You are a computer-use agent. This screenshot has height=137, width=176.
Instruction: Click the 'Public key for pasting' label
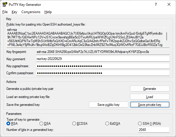click(46, 24)
